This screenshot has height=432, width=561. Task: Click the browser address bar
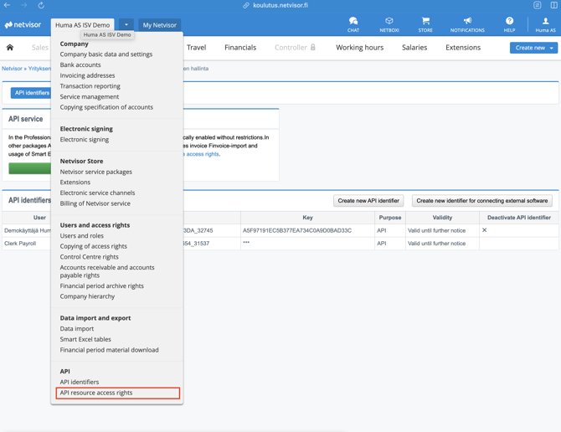point(280,6)
